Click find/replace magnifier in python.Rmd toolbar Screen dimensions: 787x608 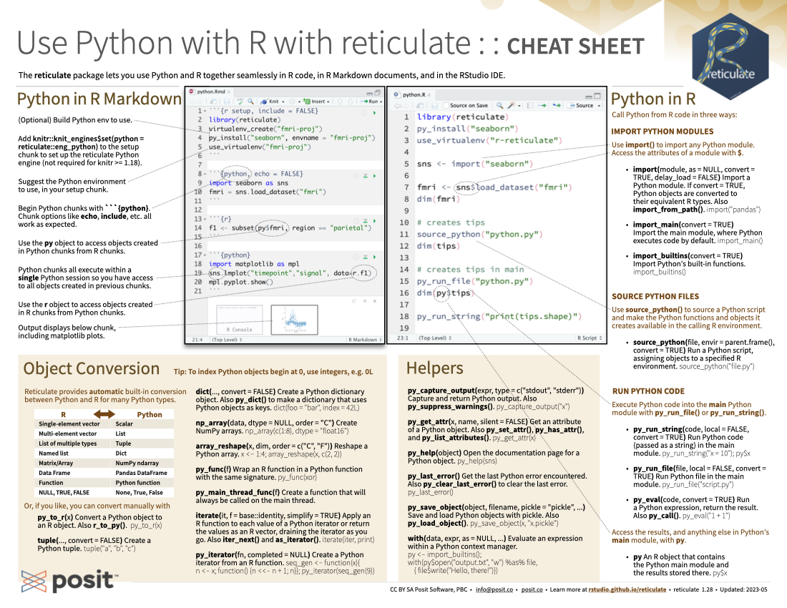point(250,102)
